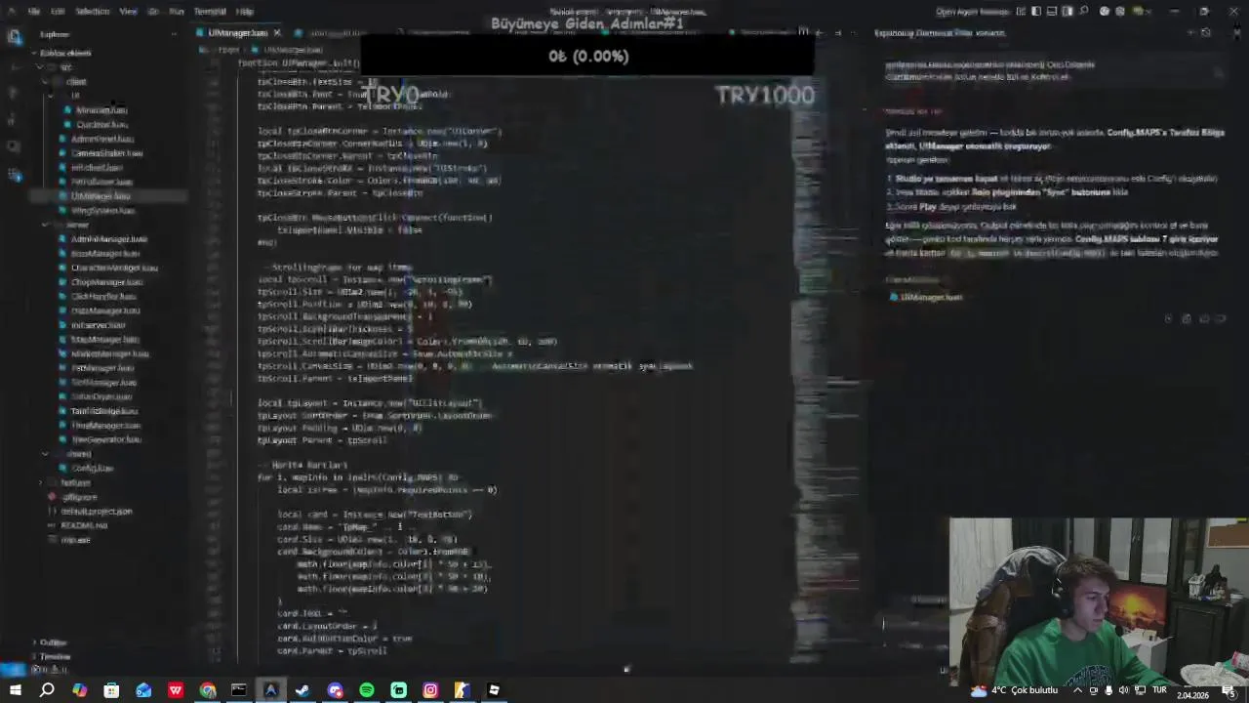
Task: Collapse the server folder in Explorer
Action: (77, 225)
